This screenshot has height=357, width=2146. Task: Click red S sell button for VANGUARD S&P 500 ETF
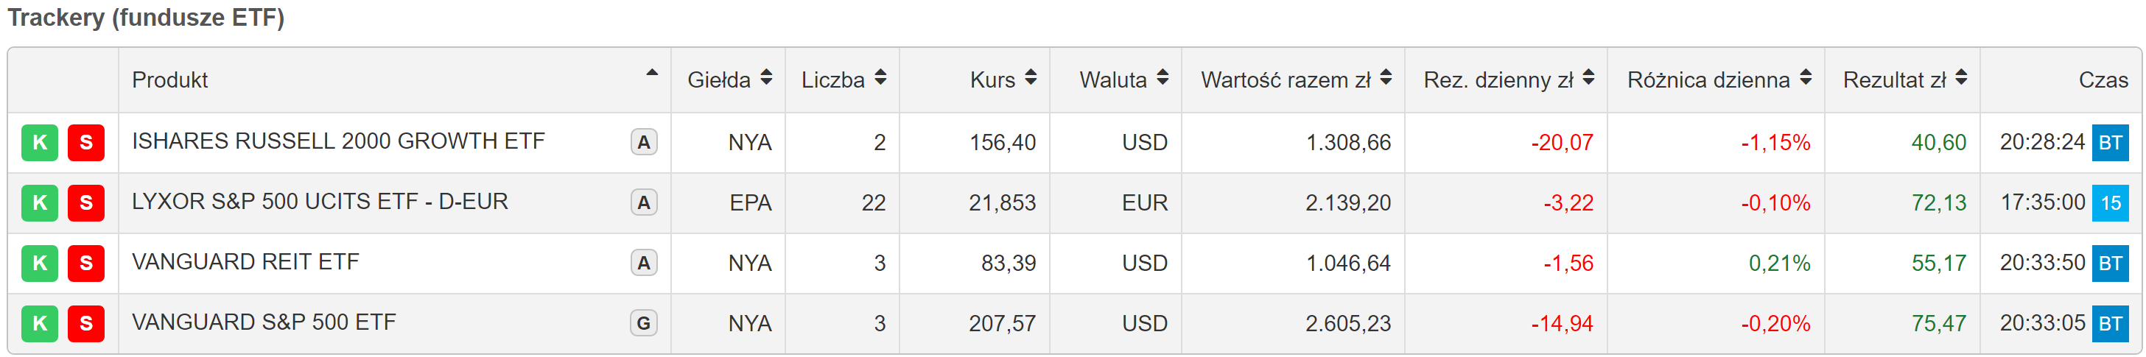(85, 323)
